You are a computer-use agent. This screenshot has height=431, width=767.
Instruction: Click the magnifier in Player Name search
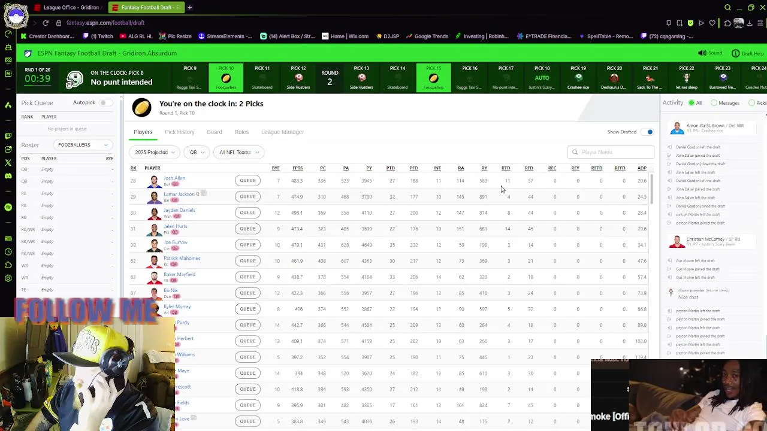click(575, 152)
